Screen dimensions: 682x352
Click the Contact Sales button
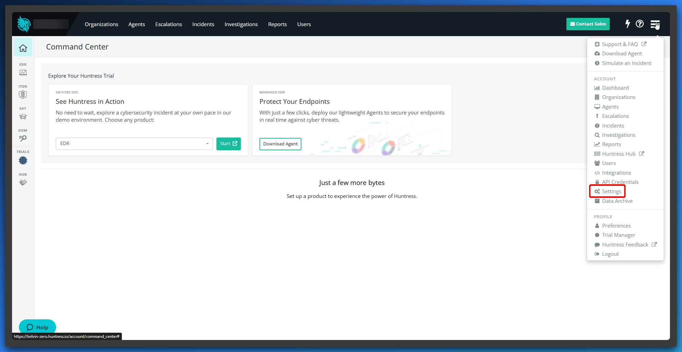(588, 24)
